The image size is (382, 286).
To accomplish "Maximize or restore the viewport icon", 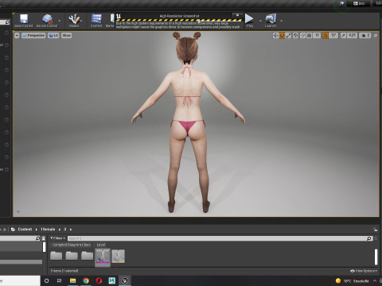I will click(376, 36).
